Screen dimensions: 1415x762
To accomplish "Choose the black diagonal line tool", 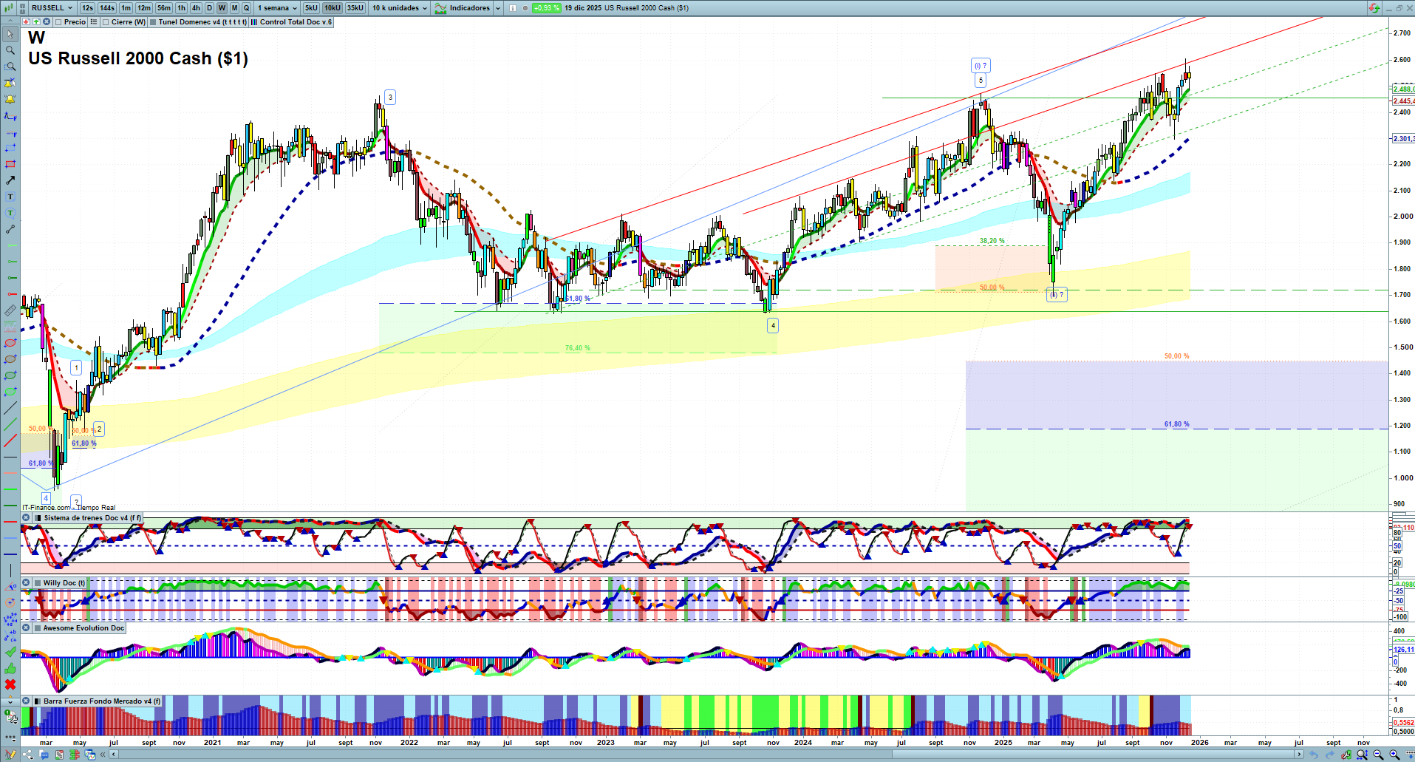I will point(10,408).
